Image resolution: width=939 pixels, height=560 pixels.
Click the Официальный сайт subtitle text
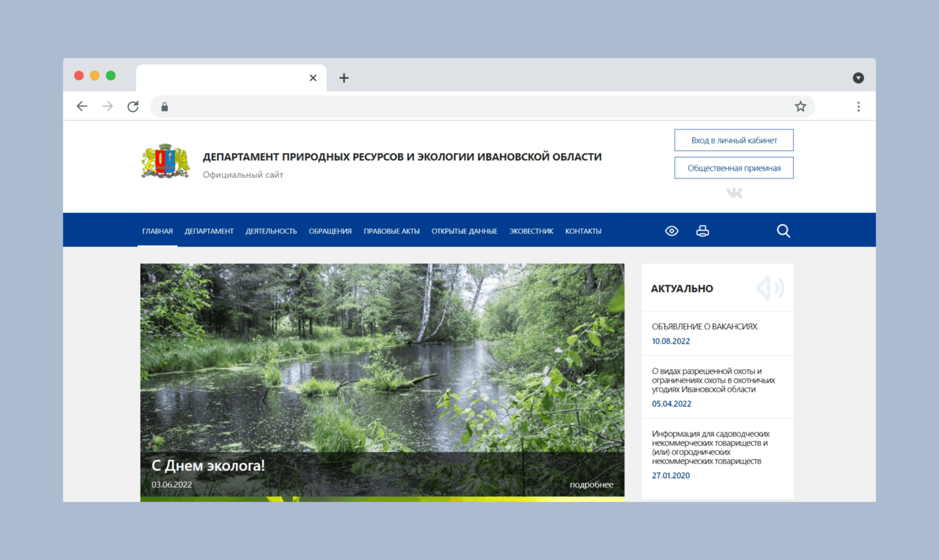(x=243, y=175)
